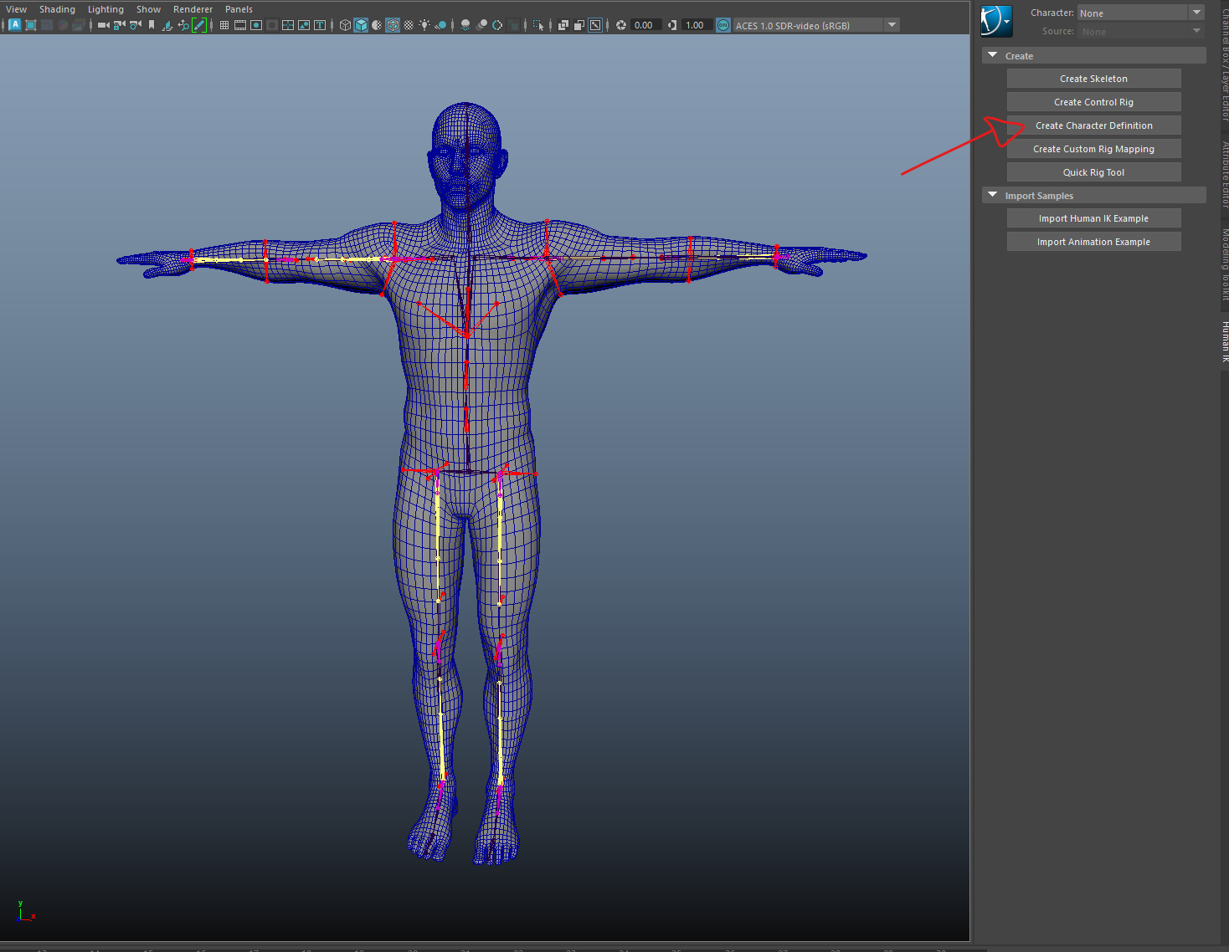The width and height of the screenshot is (1229, 952).
Task: Click the gamma value field showing 1.00
Action: click(x=695, y=25)
